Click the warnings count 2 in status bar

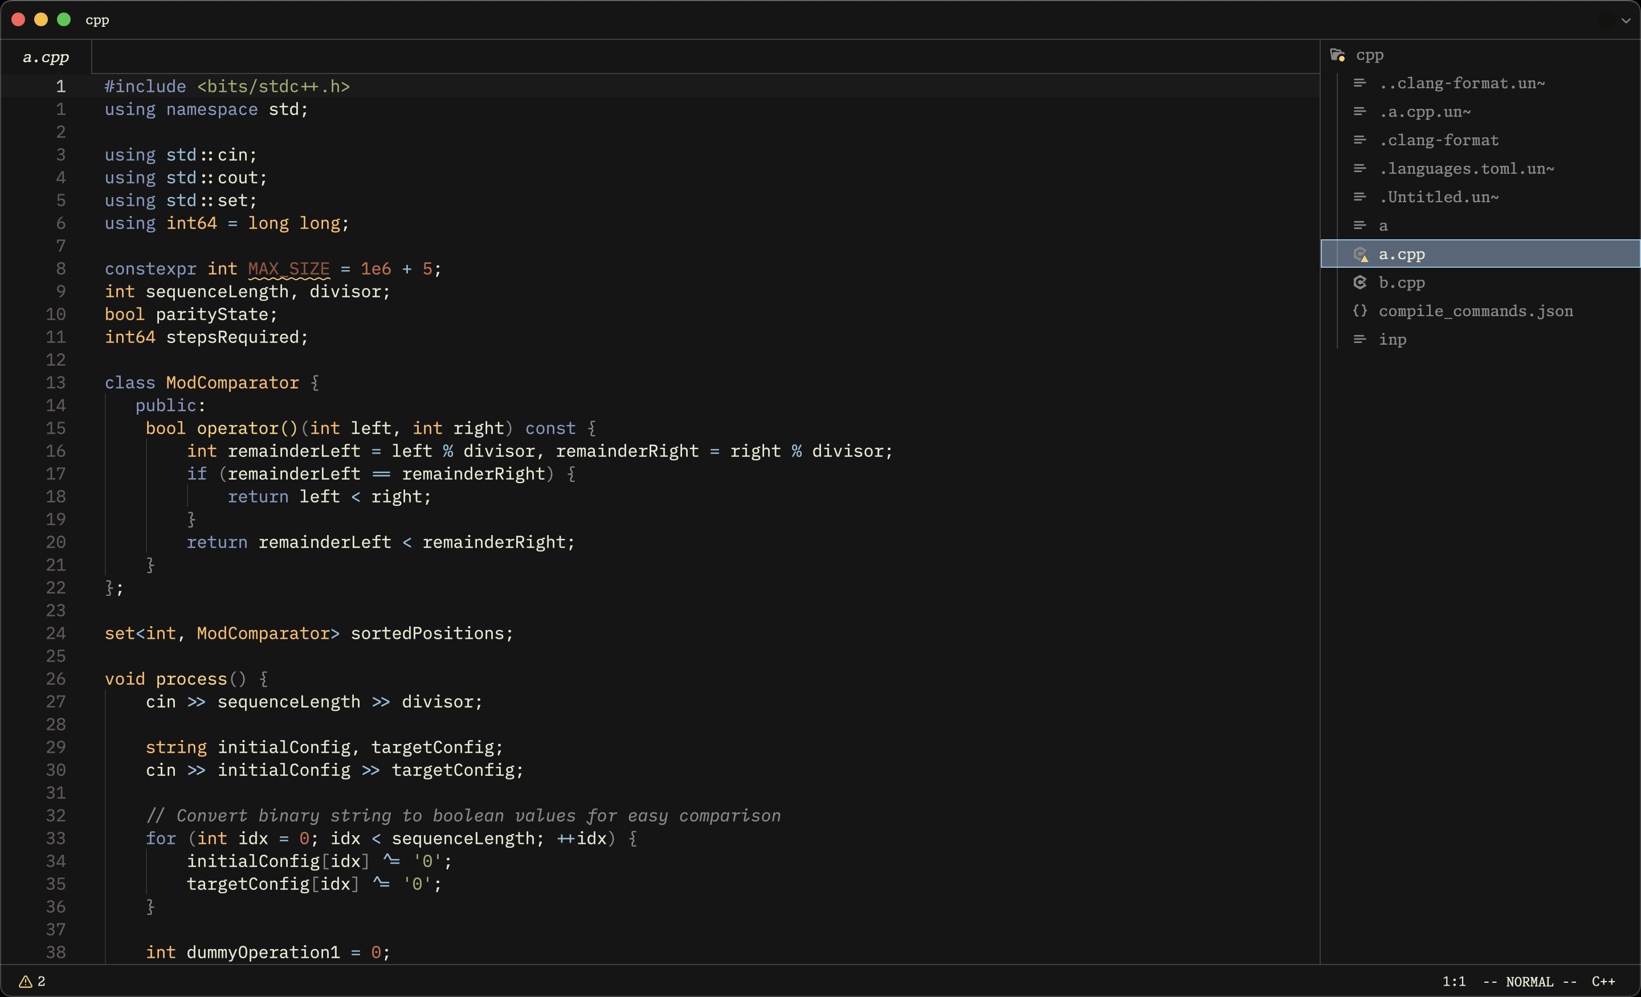[41, 982]
